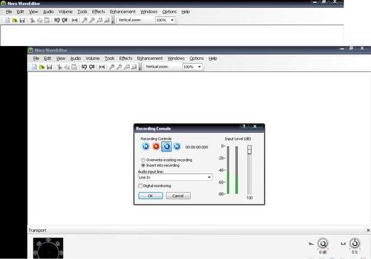Click Zoom Full icon in front window toolbar

134,67
